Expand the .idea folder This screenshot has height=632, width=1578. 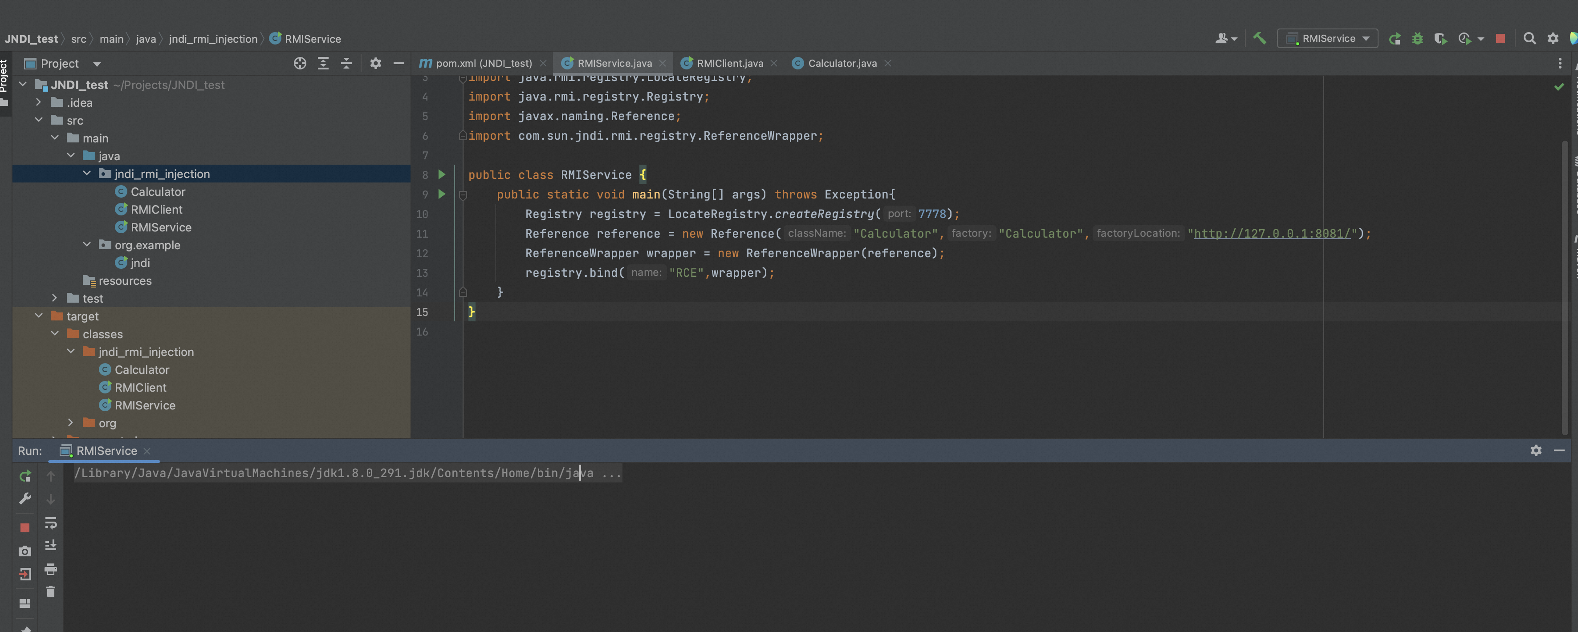pos(39,102)
